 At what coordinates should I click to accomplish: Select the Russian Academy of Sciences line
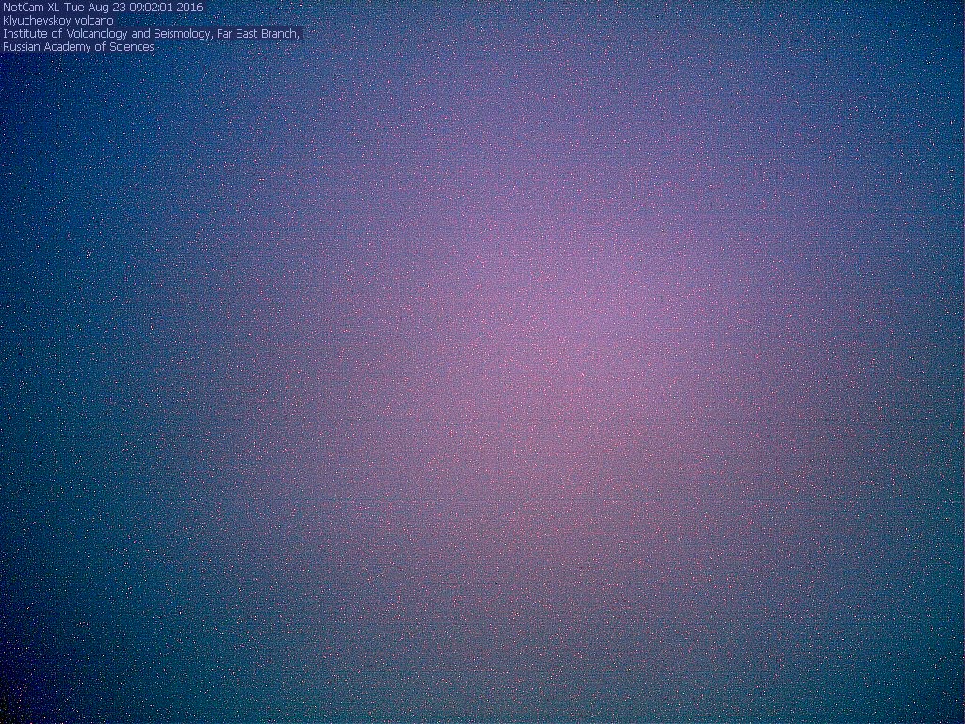(x=78, y=47)
